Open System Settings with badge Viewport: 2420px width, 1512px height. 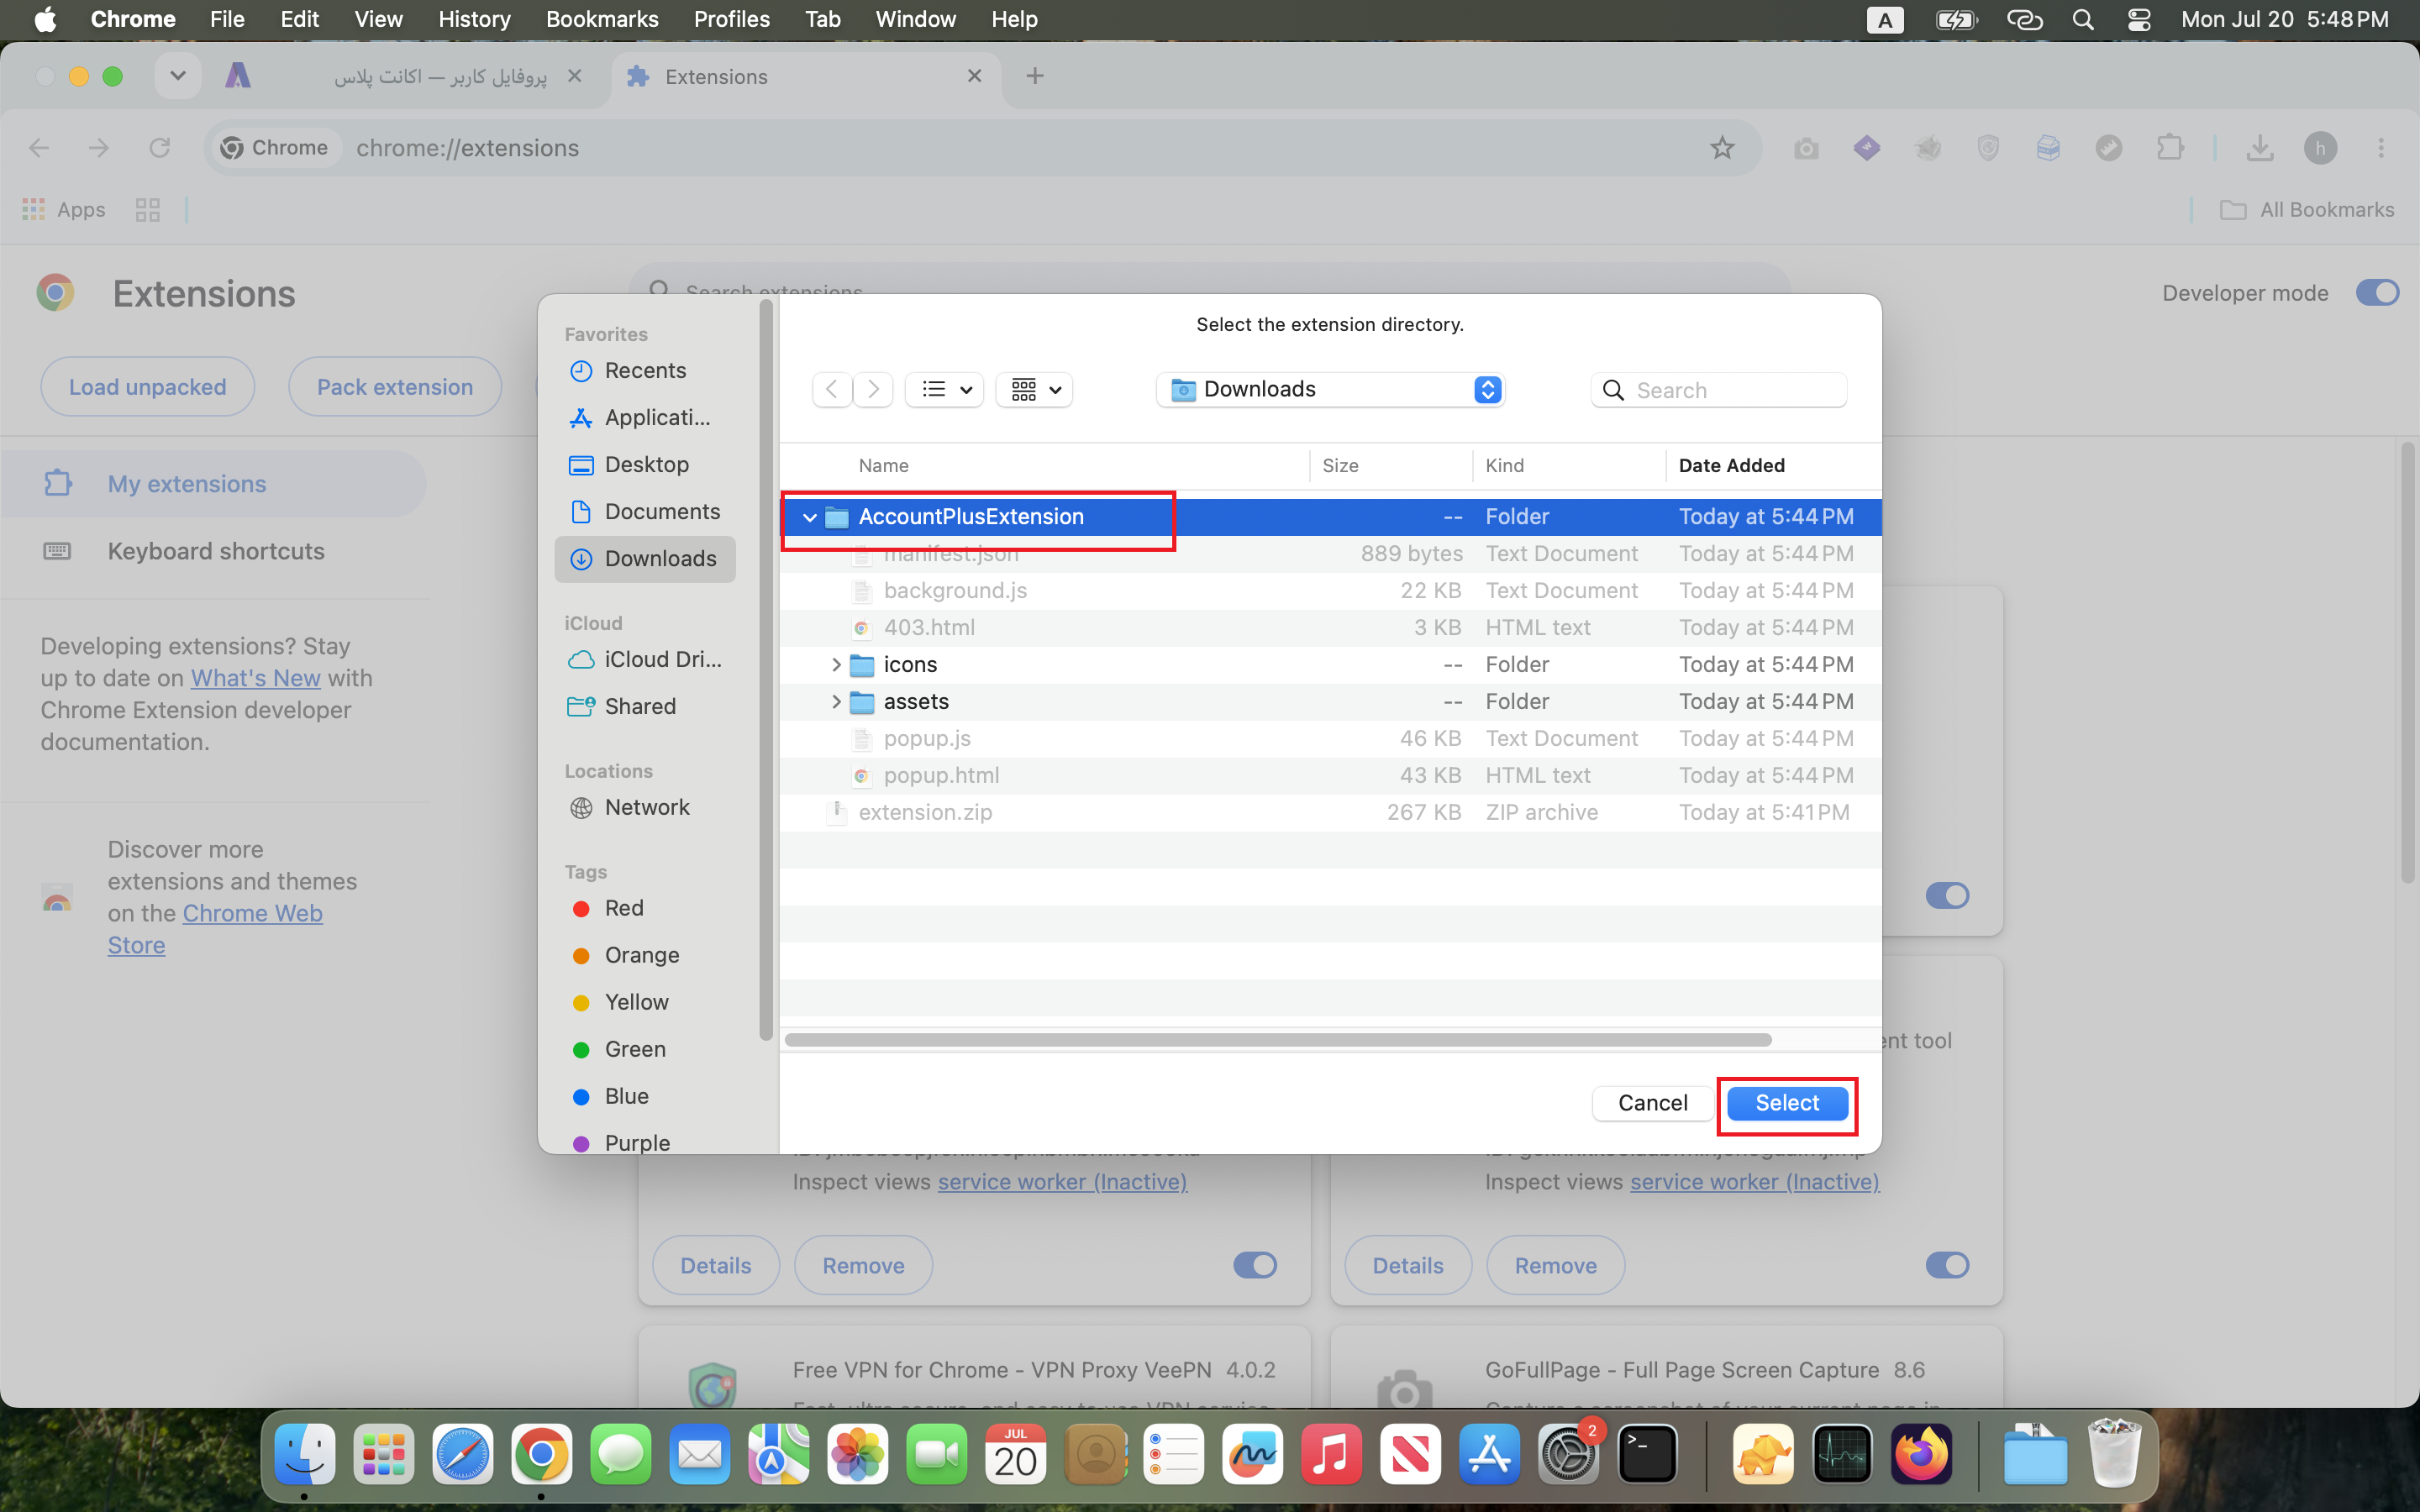(1569, 1454)
